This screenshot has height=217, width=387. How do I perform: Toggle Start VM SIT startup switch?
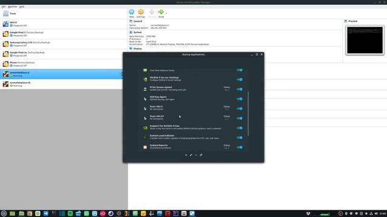tap(239, 118)
